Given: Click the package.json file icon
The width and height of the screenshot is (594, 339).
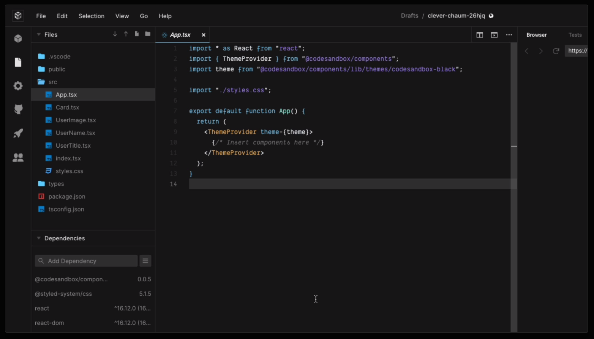Looking at the screenshot, I should pyautogui.click(x=41, y=196).
